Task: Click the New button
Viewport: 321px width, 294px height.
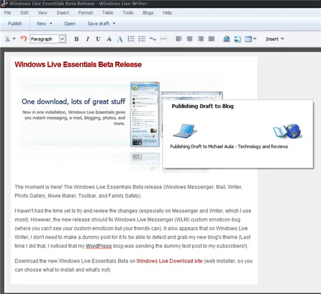Action: click(x=41, y=24)
